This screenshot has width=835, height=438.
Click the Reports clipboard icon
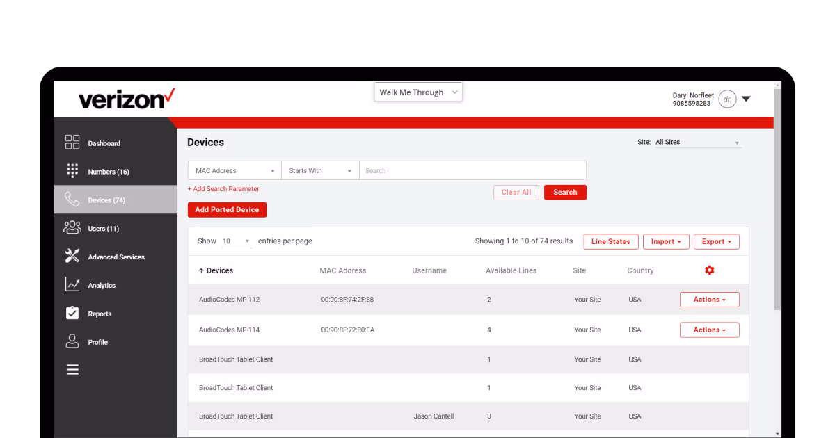click(72, 313)
